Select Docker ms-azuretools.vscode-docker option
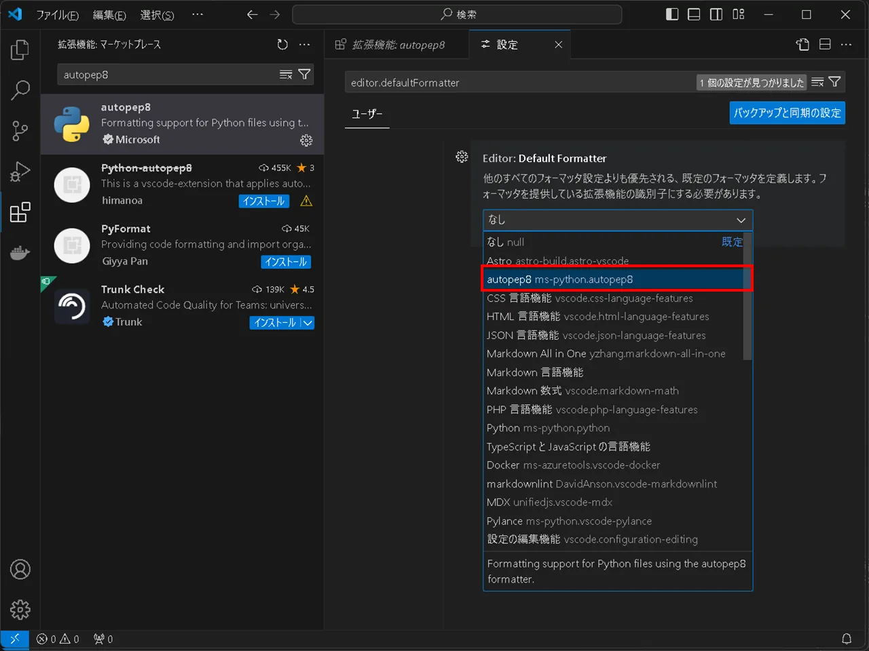 coord(614,465)
